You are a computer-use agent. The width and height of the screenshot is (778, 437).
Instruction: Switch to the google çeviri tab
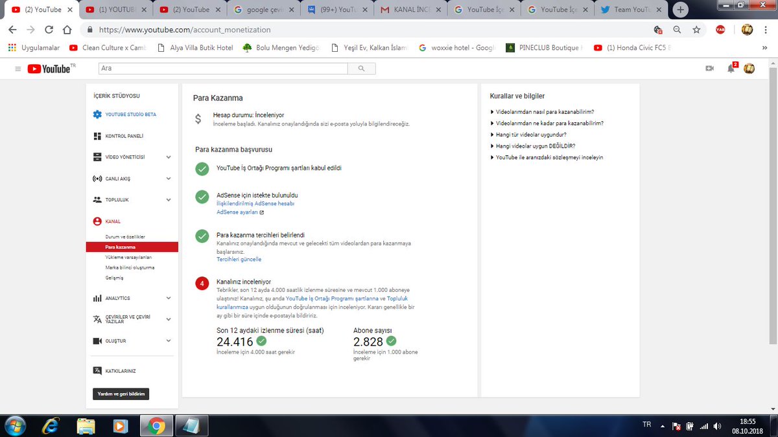pyautogui.click(x=264, y=10)
